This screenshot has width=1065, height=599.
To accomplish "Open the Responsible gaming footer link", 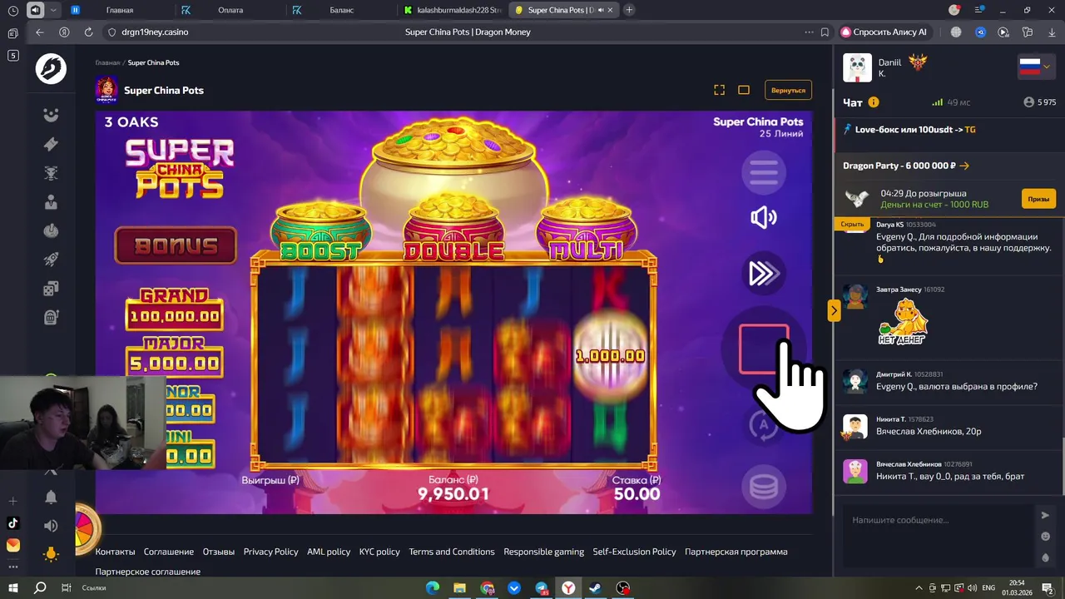I will pyautogui.click(x=543, y=552).
